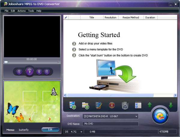Click 'Select a menu template for the DVD'
Image resolution: width=180 pixels, height=137 pixels.
[x=101, y=49]
